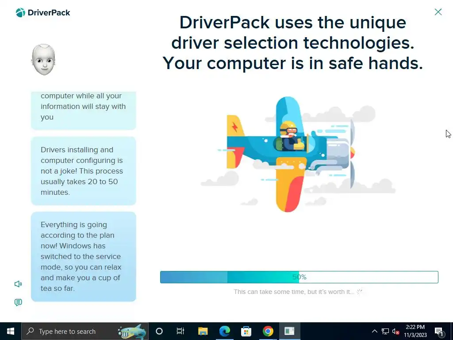453x340 pixels.
Task: Click the 'Type here to search' box
Action: [85, 331]
